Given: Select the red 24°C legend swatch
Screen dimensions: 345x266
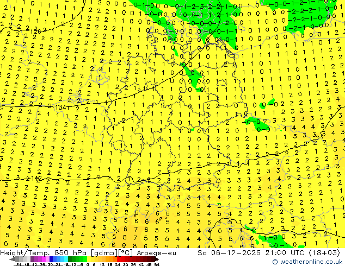Looking at the screenshot, I should 119,259.
